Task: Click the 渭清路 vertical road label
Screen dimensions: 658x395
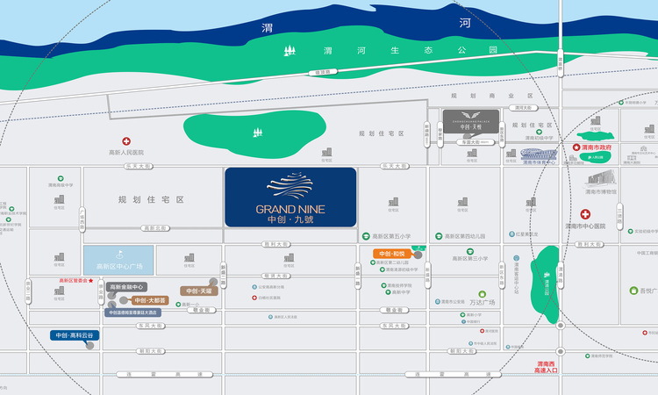Action: (x=560, y=275)
